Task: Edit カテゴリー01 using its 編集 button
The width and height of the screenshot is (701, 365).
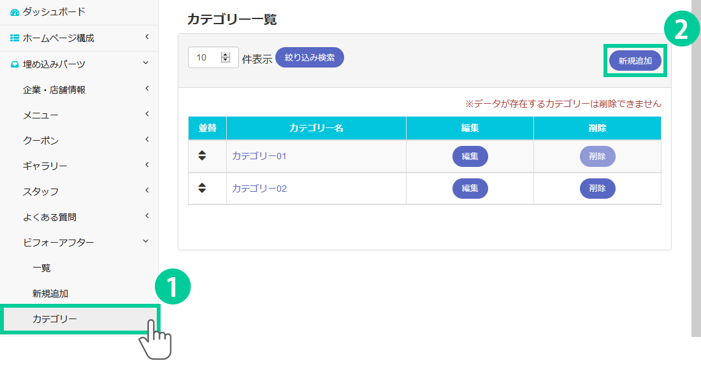Action: coord(470,156)
